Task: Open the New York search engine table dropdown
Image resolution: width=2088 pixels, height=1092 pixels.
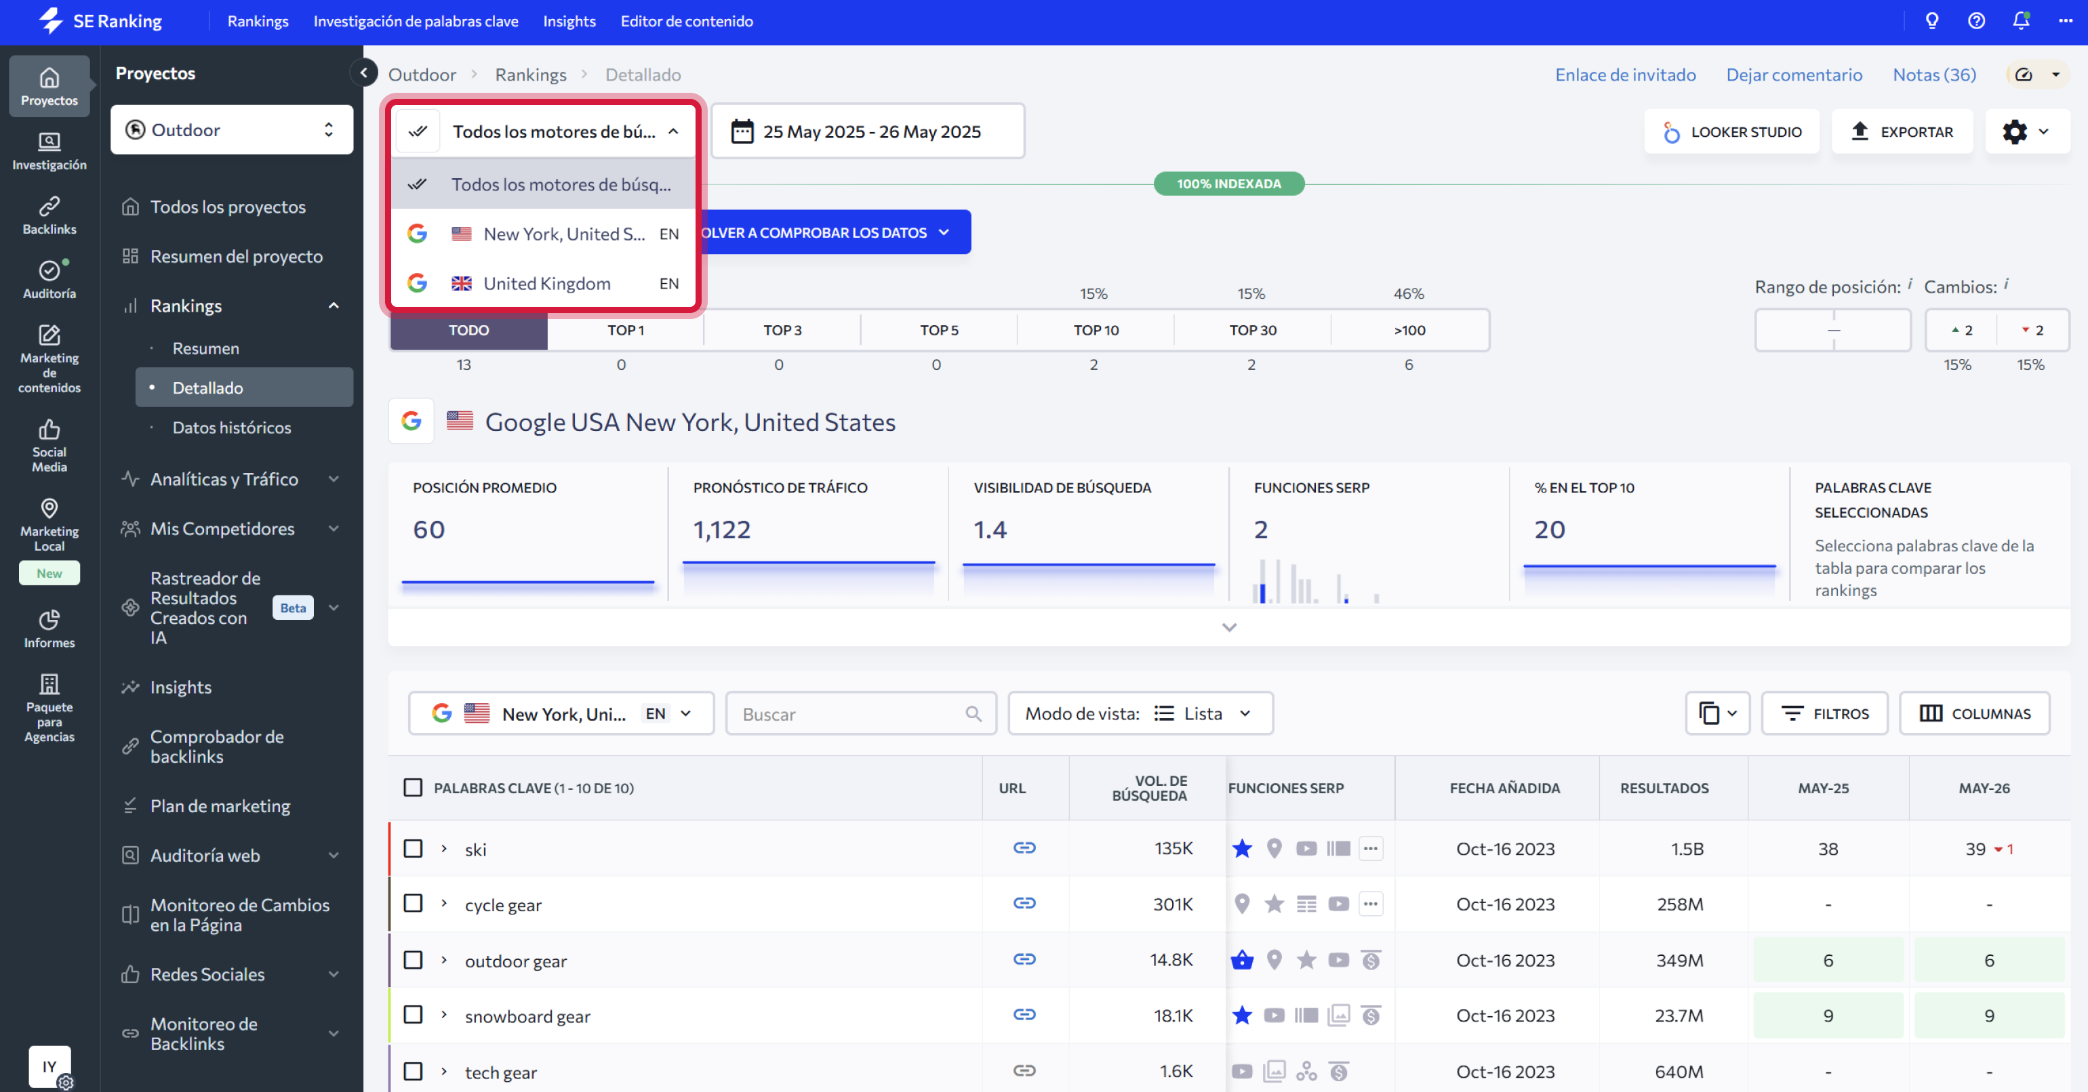Action: [x=561, y=714]
